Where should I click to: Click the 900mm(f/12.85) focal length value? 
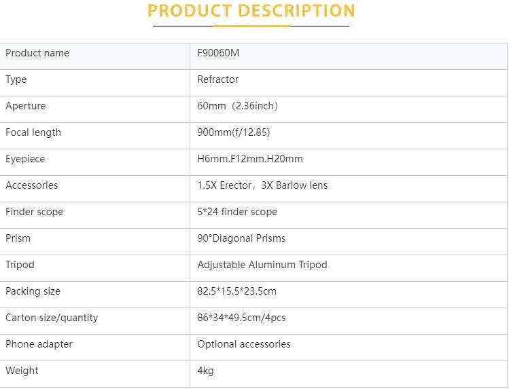click(x=234, y=132)
